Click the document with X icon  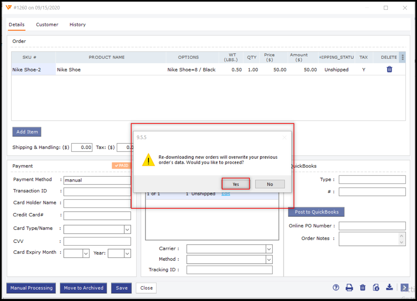click(376, 288)
